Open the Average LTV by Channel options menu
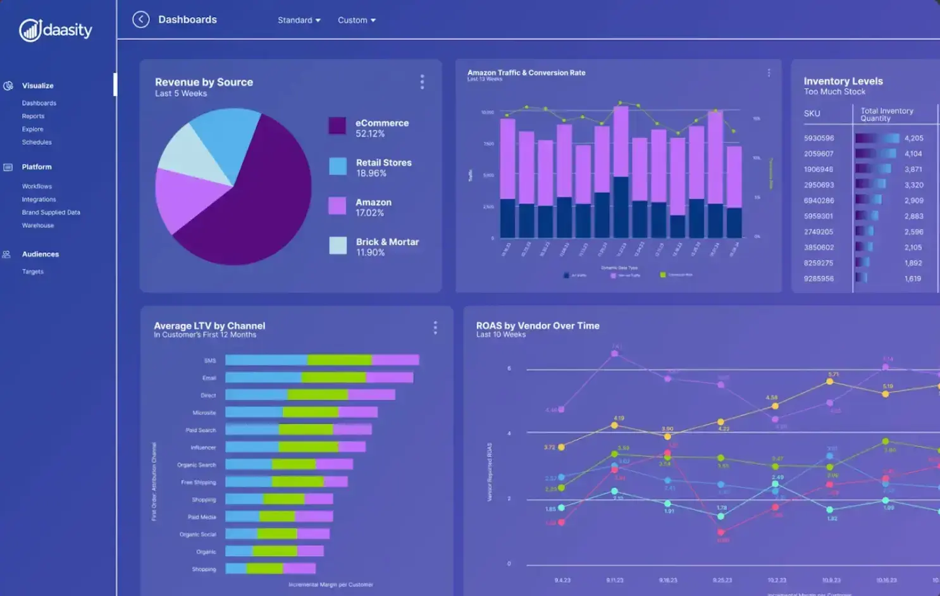940x596 pixels. (435, 328)
